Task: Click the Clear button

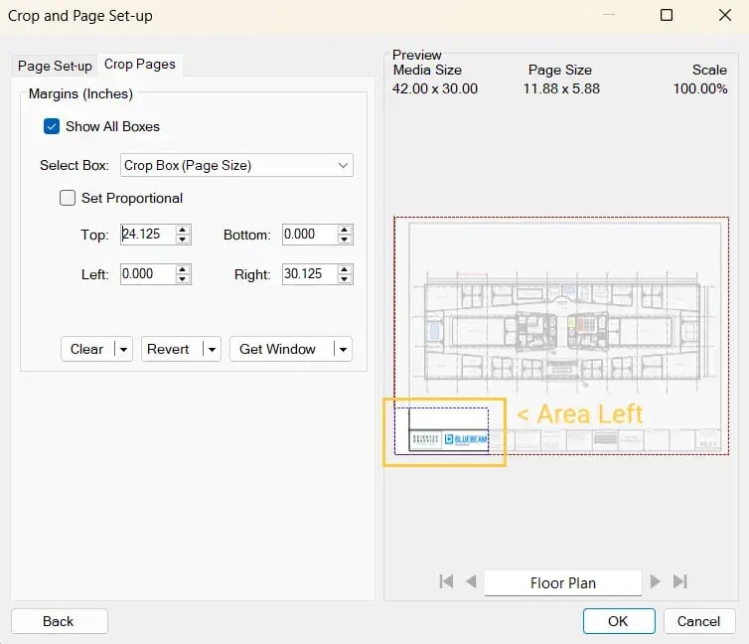Action: pyautogui.click(x=87, y=349)
